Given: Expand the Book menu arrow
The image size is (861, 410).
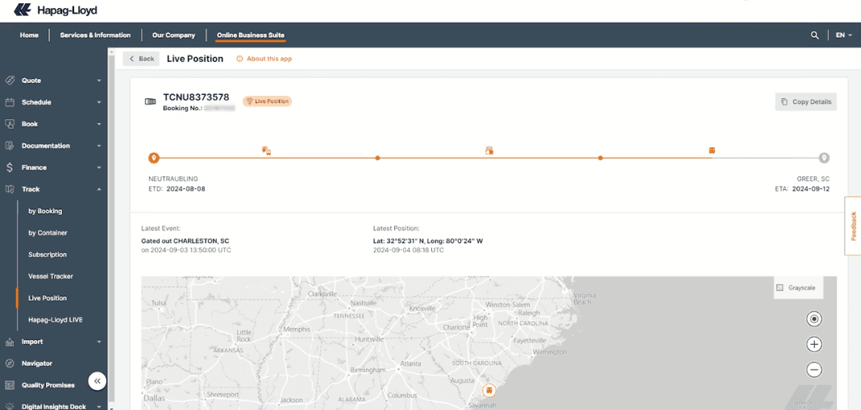Looking at the screenshot, I should point(99,125).
